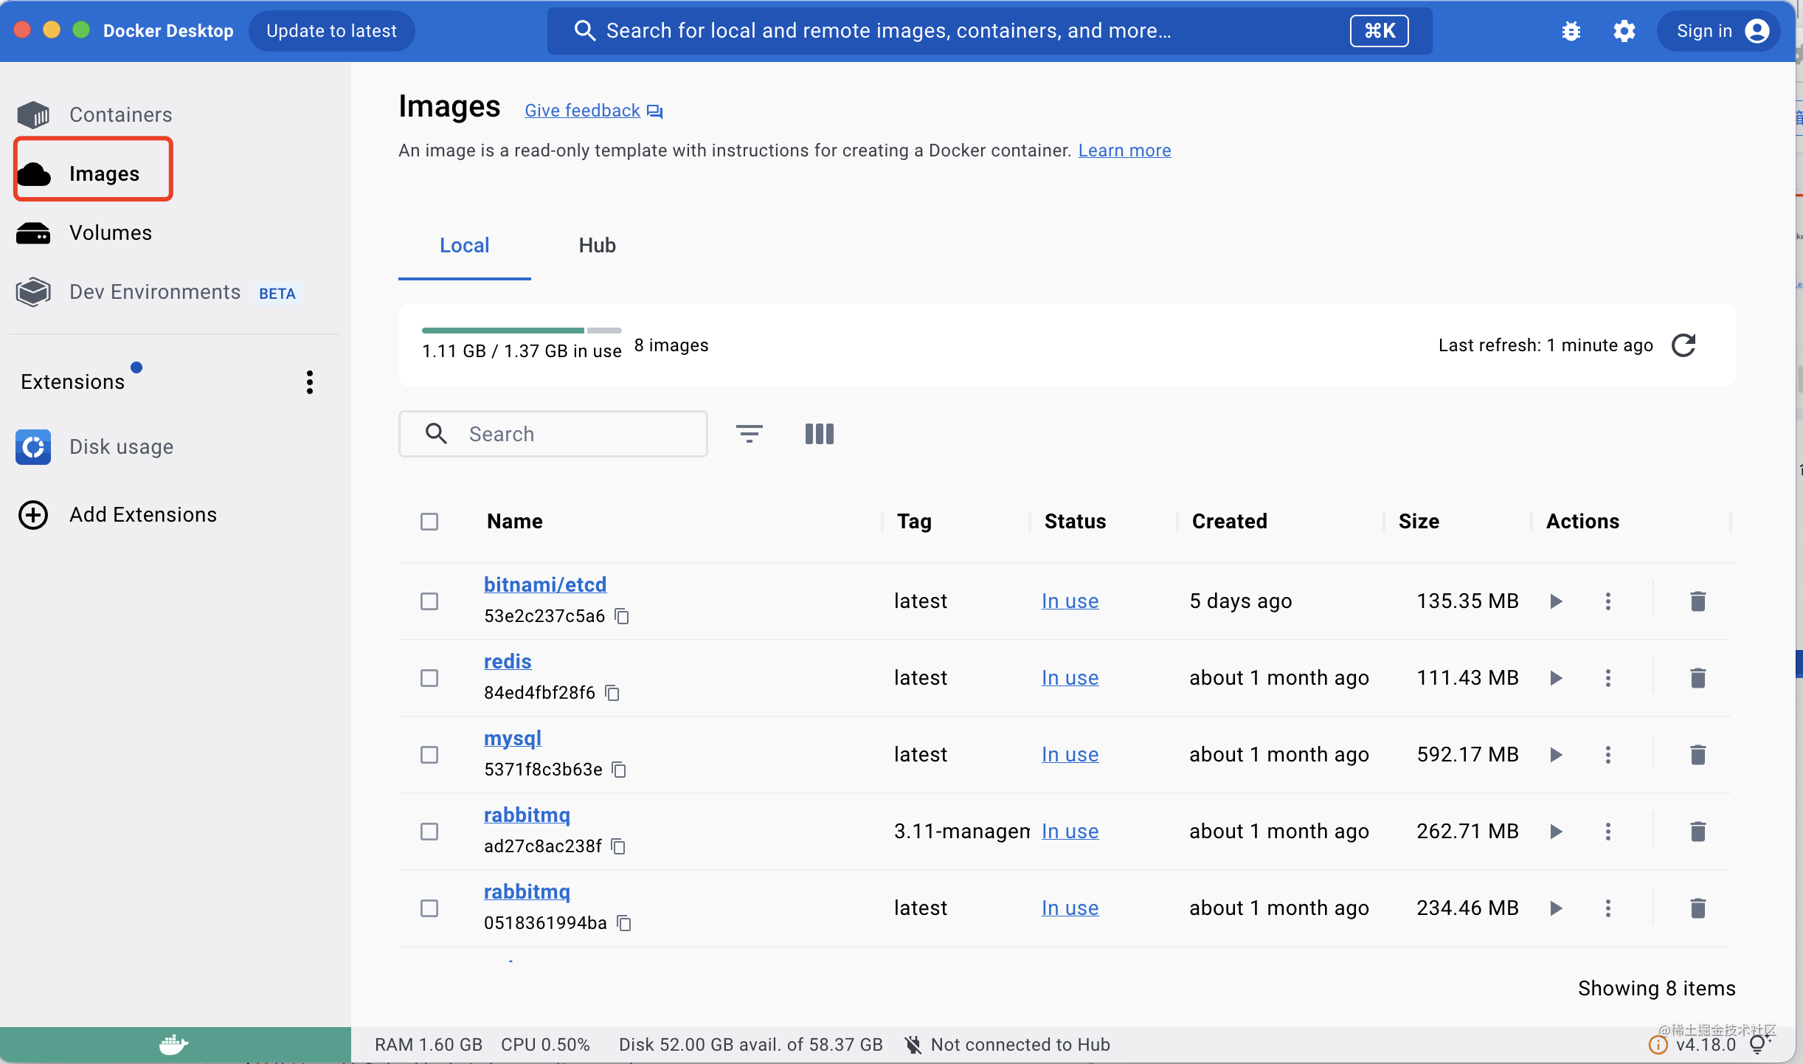1803x1064 pixels.
Task: Open the filter options for images
Action: [x=750, y=434]
